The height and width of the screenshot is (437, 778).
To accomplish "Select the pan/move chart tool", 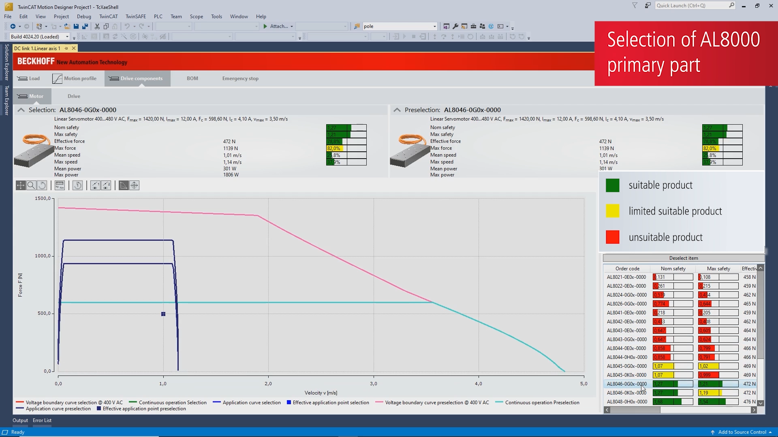I will coord(20,186).
